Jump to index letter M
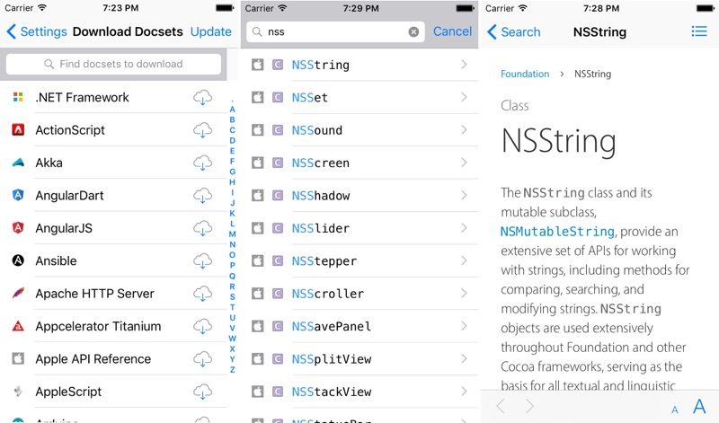The height and width of the screenshot is (423, 719). pos(233,234)
